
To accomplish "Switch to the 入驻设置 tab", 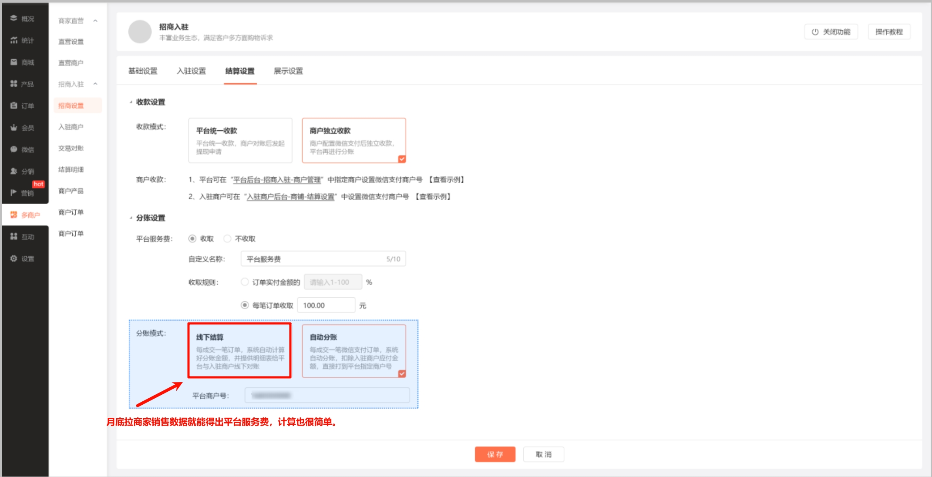I will 192,71.
